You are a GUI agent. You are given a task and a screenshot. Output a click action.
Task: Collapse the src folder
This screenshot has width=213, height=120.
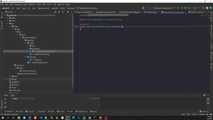coord(7,24)
